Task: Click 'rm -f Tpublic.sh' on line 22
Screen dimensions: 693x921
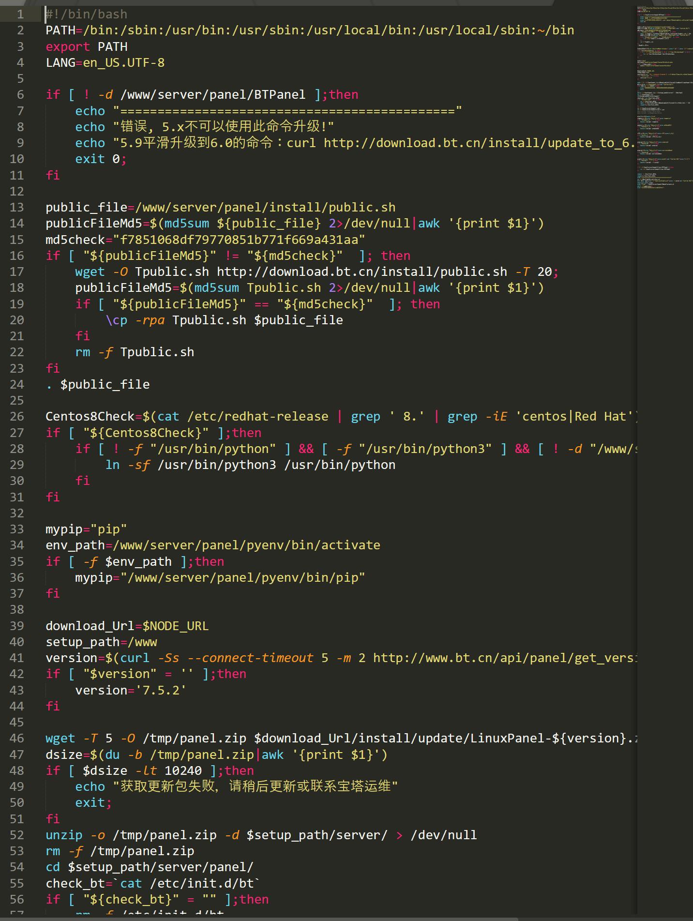Action: (135, 352)
